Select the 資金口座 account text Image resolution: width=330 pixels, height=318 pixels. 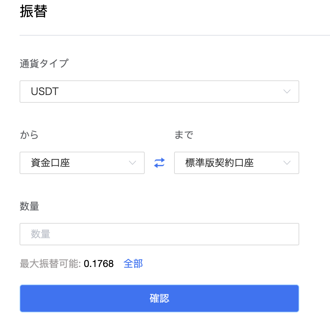pos(50,163)
